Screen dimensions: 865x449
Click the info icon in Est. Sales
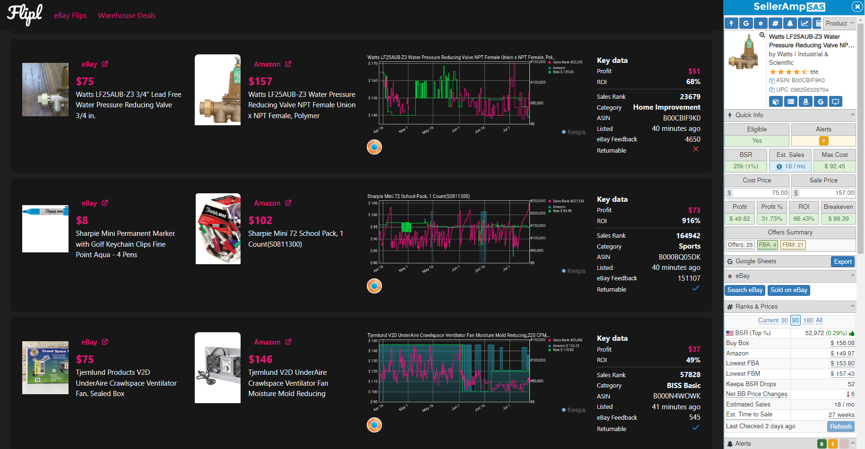[x=779, y=166]
